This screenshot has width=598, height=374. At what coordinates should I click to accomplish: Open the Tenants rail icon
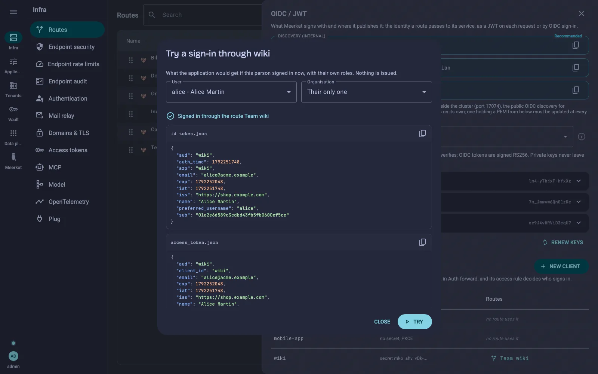13,89
